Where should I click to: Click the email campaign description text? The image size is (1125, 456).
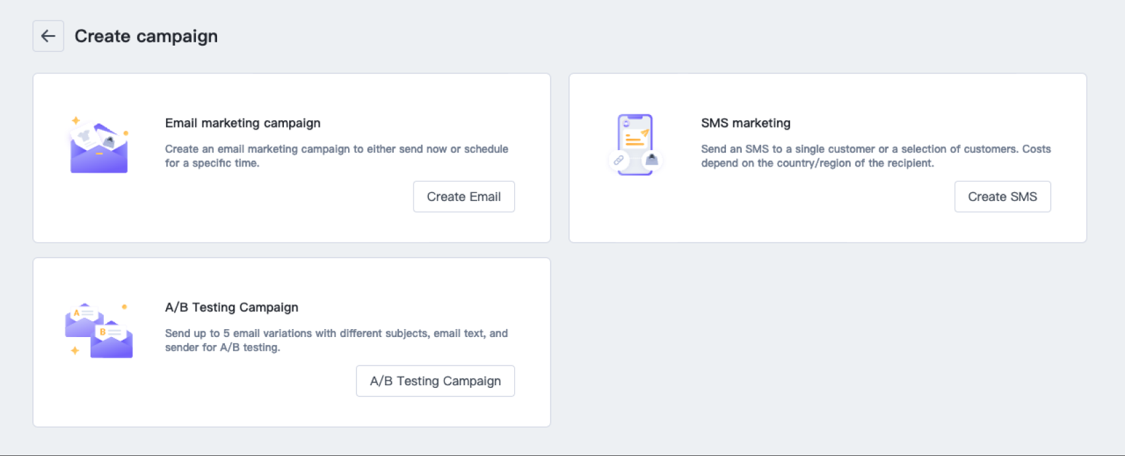pos(336,156)
